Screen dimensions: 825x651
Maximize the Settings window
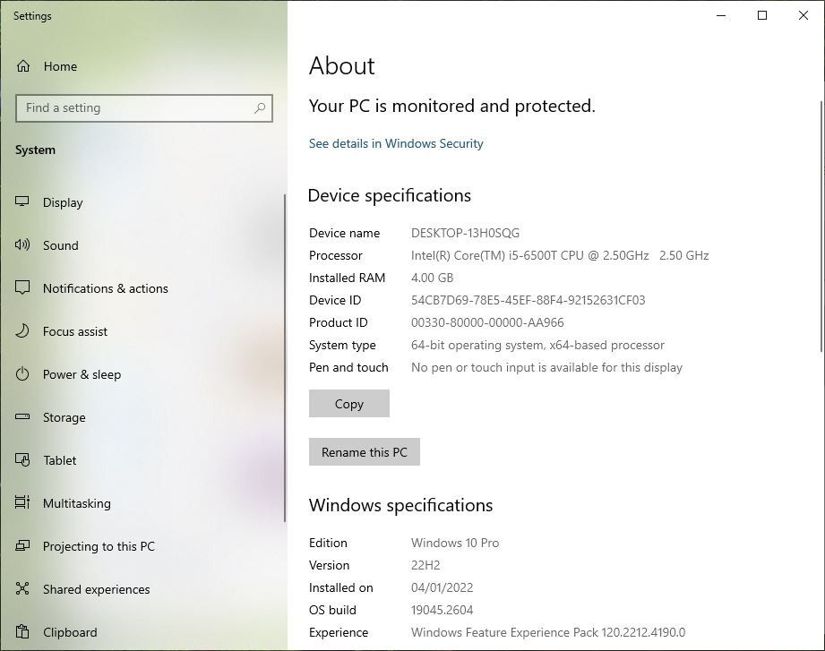click(762, 15)
